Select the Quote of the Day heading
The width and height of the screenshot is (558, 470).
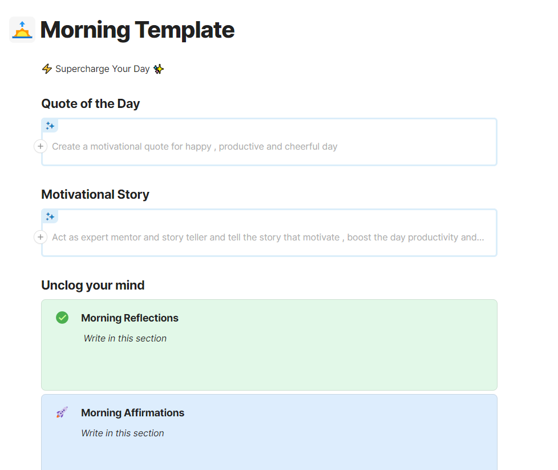[x=90, y=103]
